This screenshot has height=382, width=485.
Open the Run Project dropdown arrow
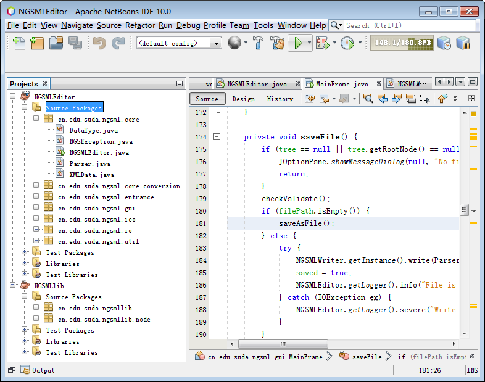309,43
